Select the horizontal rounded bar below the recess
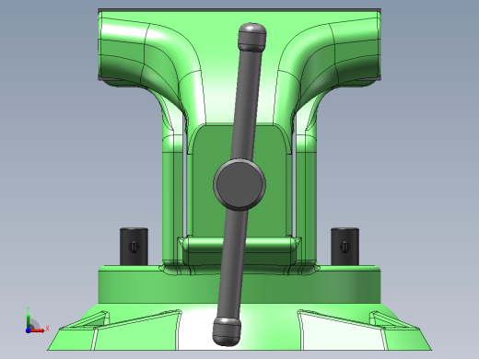The width and height of the screenshot is (479, 359). pos(239,246)
